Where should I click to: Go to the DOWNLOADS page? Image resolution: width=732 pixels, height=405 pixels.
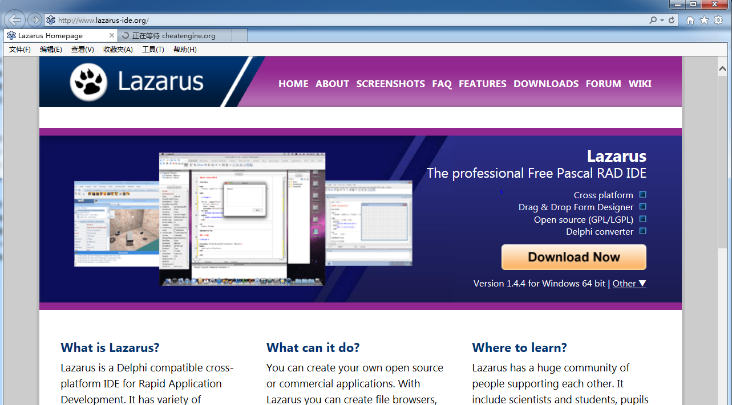coord(546,84)
